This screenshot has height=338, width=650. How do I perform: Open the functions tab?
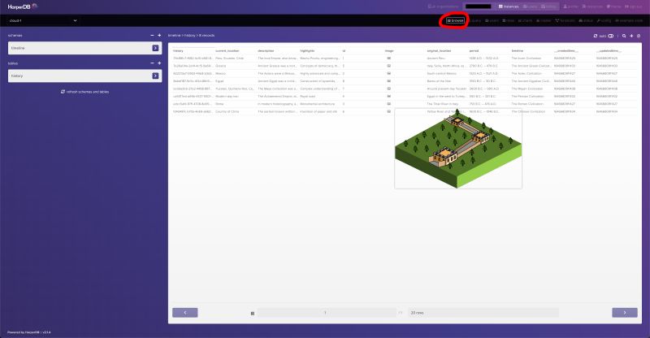coord(565,20)
